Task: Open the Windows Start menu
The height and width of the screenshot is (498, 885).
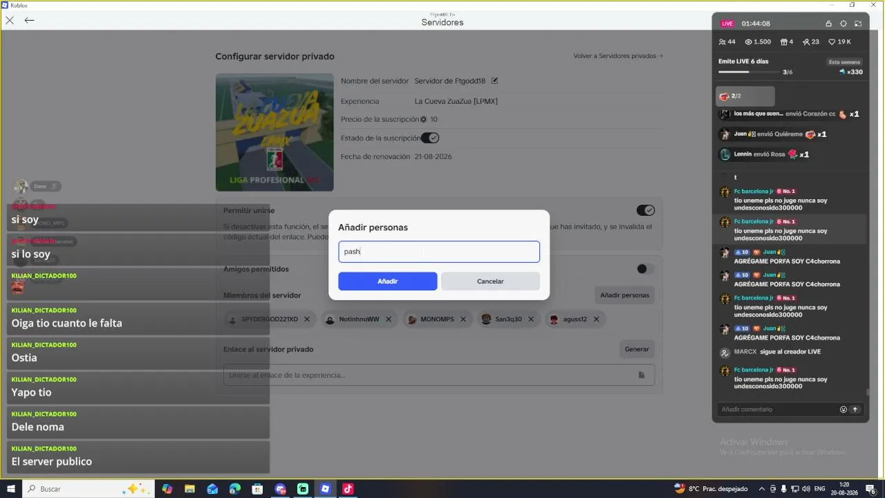Action: tap(10, 489)
